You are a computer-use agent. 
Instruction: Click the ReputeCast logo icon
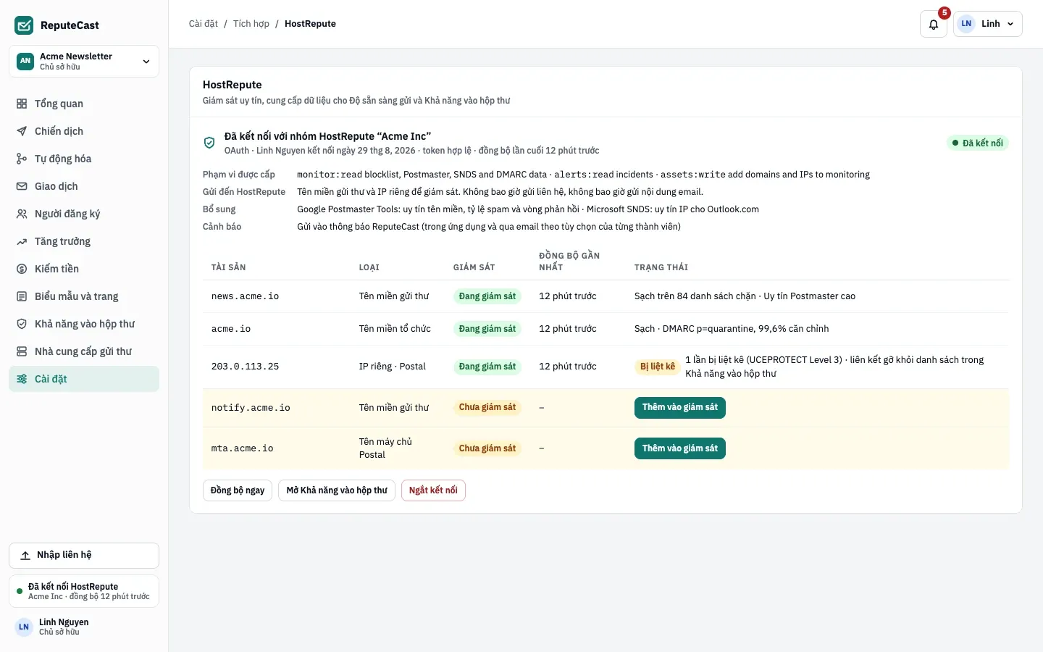pos(24,25)
